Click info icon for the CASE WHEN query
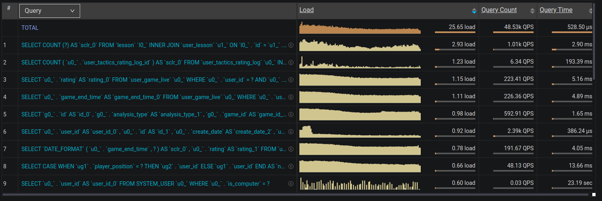Screen dimensions: 602x201 pyautogui.click(x=290, y=167)
